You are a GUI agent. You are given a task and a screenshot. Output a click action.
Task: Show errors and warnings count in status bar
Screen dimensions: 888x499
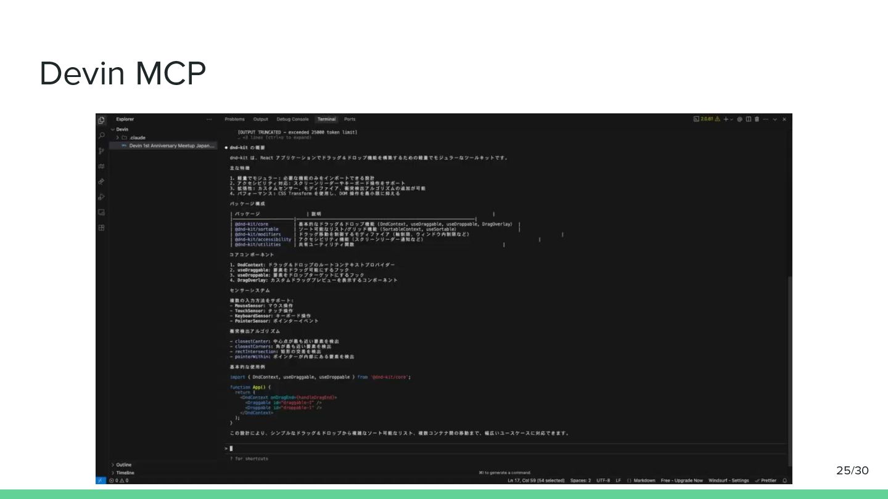118,481
